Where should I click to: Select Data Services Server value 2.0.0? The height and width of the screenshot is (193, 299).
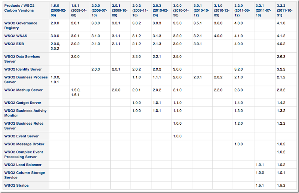75,57
